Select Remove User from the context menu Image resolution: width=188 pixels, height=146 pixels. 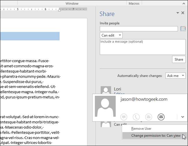click(141, 129)
